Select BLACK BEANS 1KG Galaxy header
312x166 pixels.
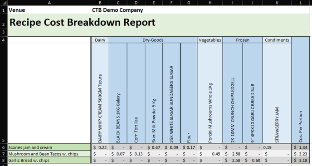(x=118, y=93)
